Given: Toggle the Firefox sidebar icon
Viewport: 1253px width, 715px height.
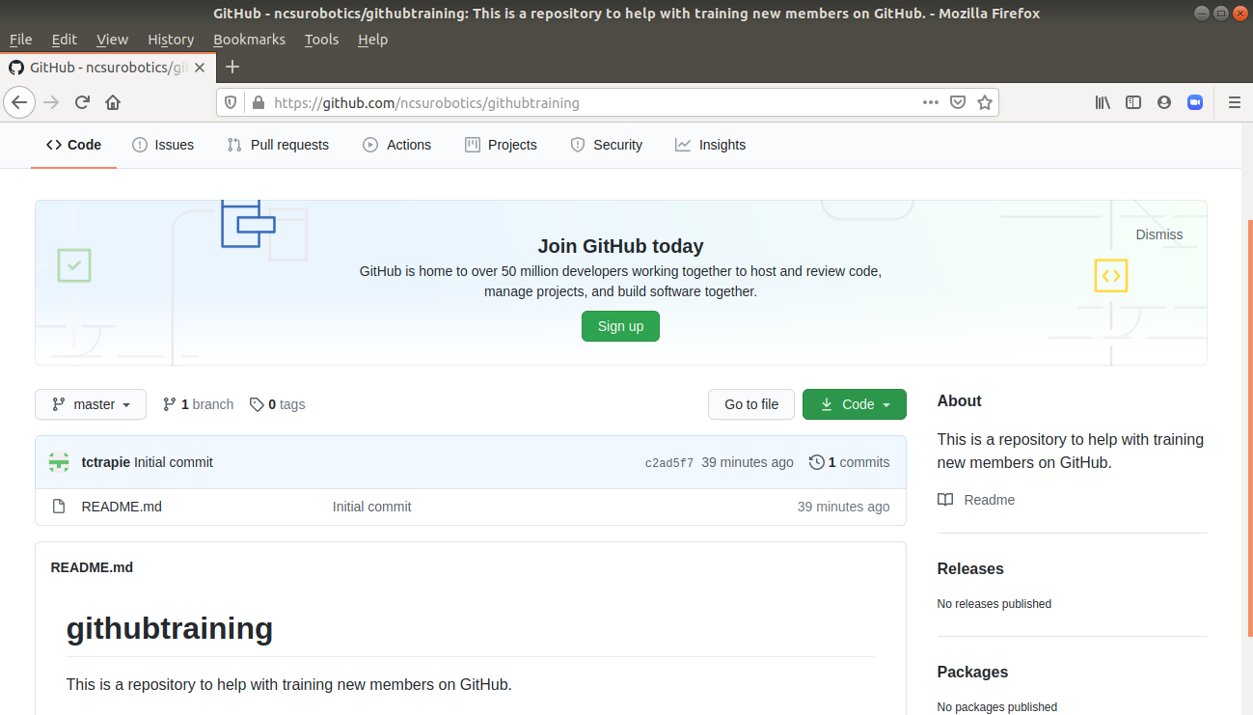Looking at the screenshot, I should (x=1133, y=102).
